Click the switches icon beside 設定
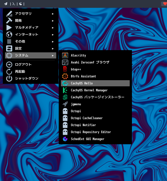Image resolution: width=167 pixels, height=181 pixels. [x=9, y=48]
